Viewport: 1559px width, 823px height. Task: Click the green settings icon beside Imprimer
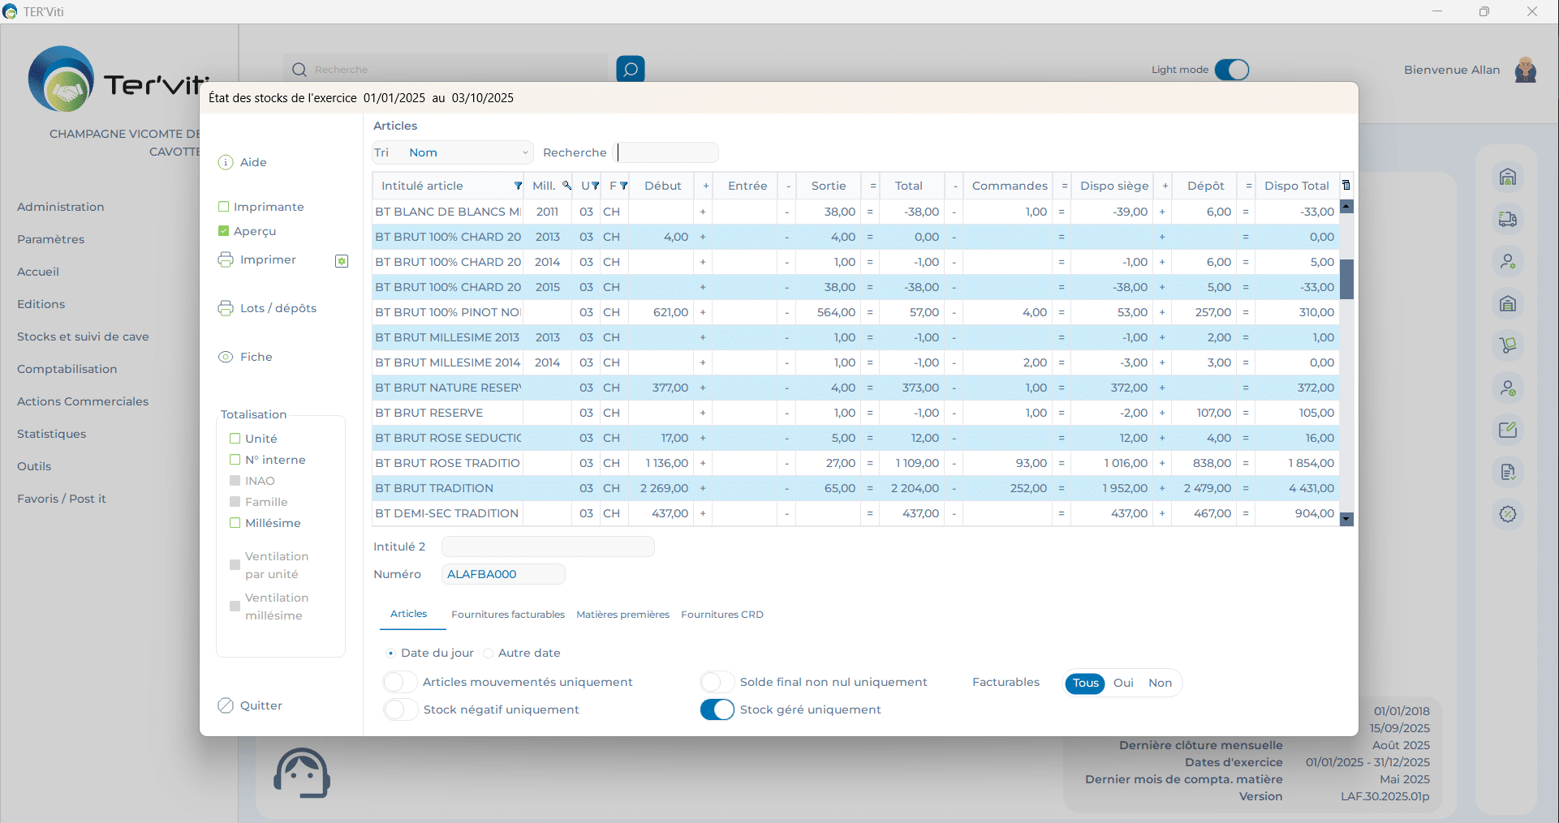342,261
